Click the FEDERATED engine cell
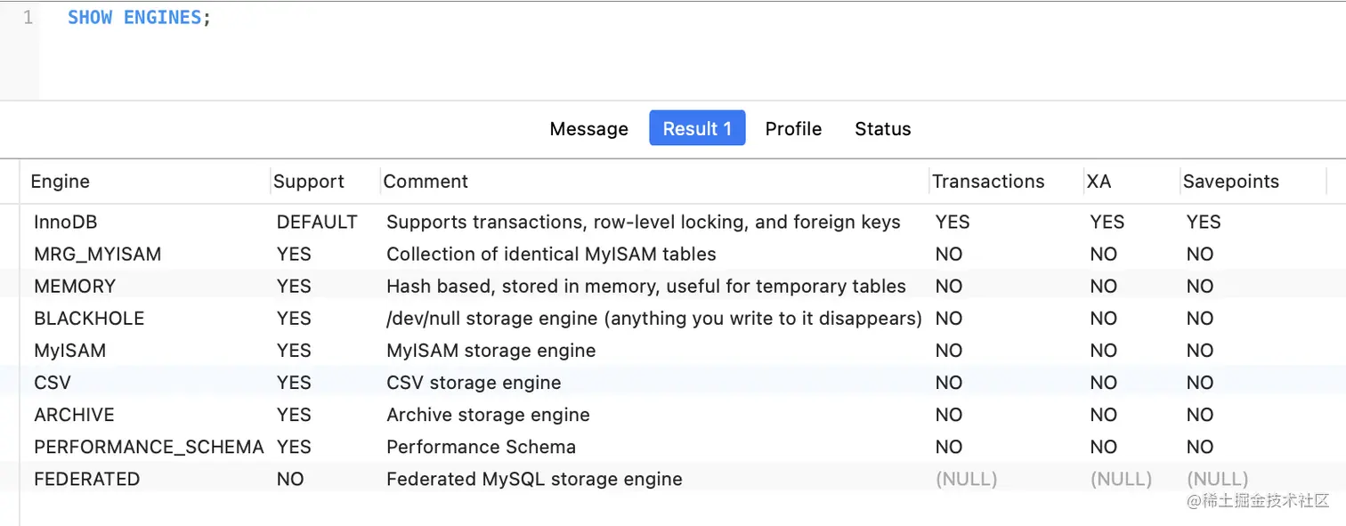 [x=87, y=479]
